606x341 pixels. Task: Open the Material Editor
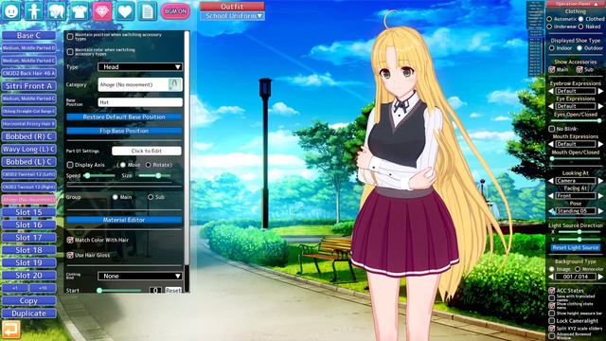(x=124, y=220)
